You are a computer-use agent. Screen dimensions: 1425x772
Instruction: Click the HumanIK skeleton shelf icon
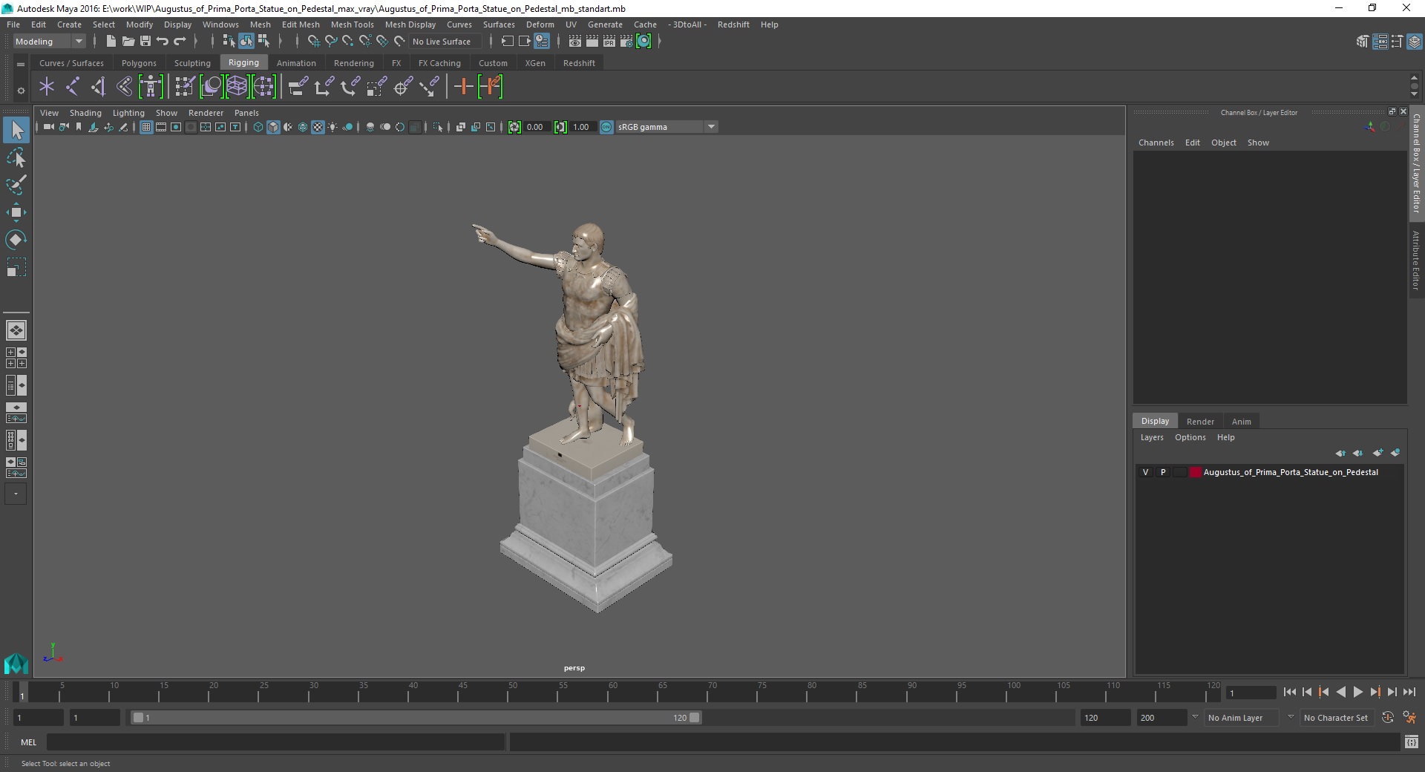click(151, 87)
